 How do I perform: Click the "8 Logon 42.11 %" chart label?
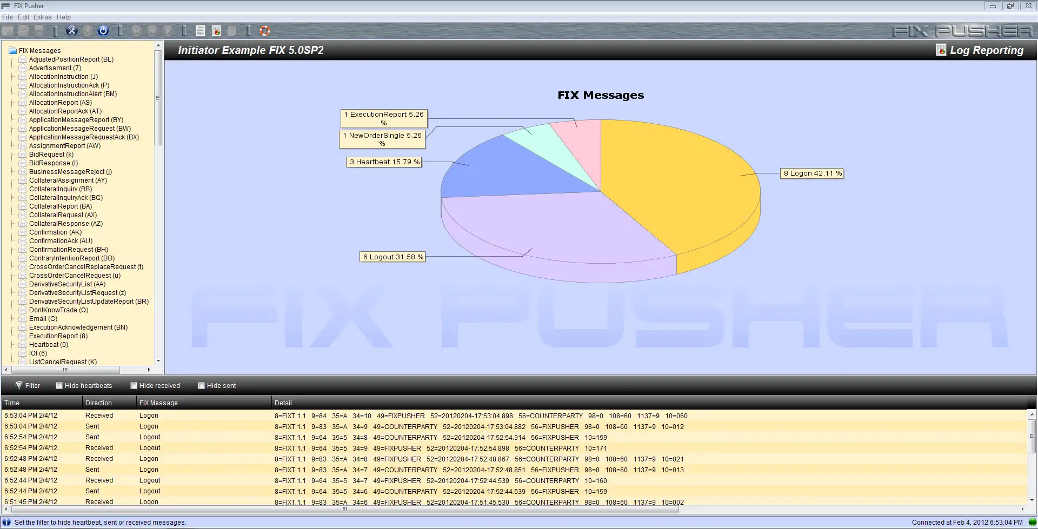click(x=813, y=173)
